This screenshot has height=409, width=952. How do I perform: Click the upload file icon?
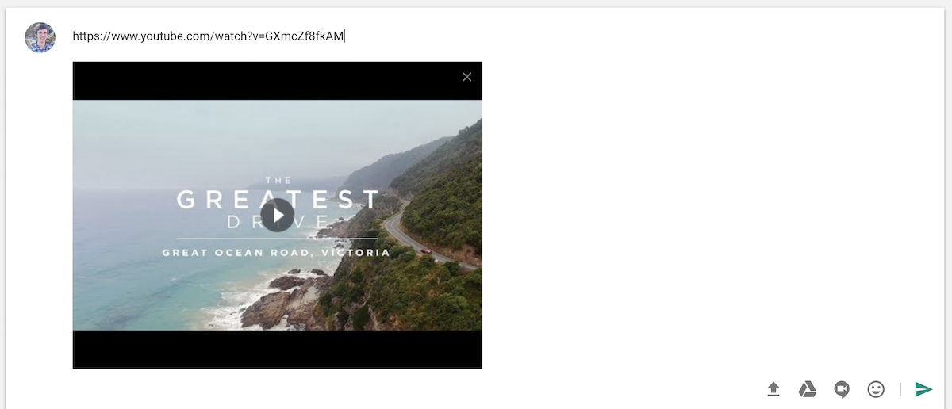[773, 389]
